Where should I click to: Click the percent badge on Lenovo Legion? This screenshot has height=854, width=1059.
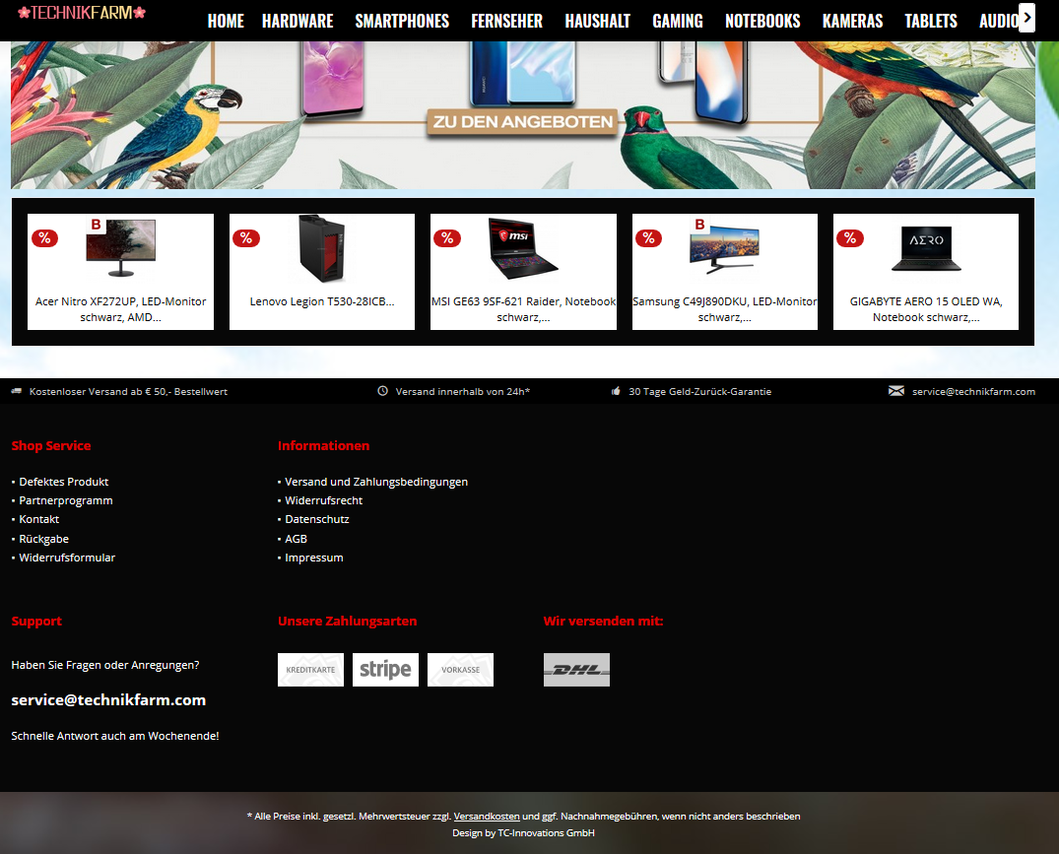click(x=246, y=237)
